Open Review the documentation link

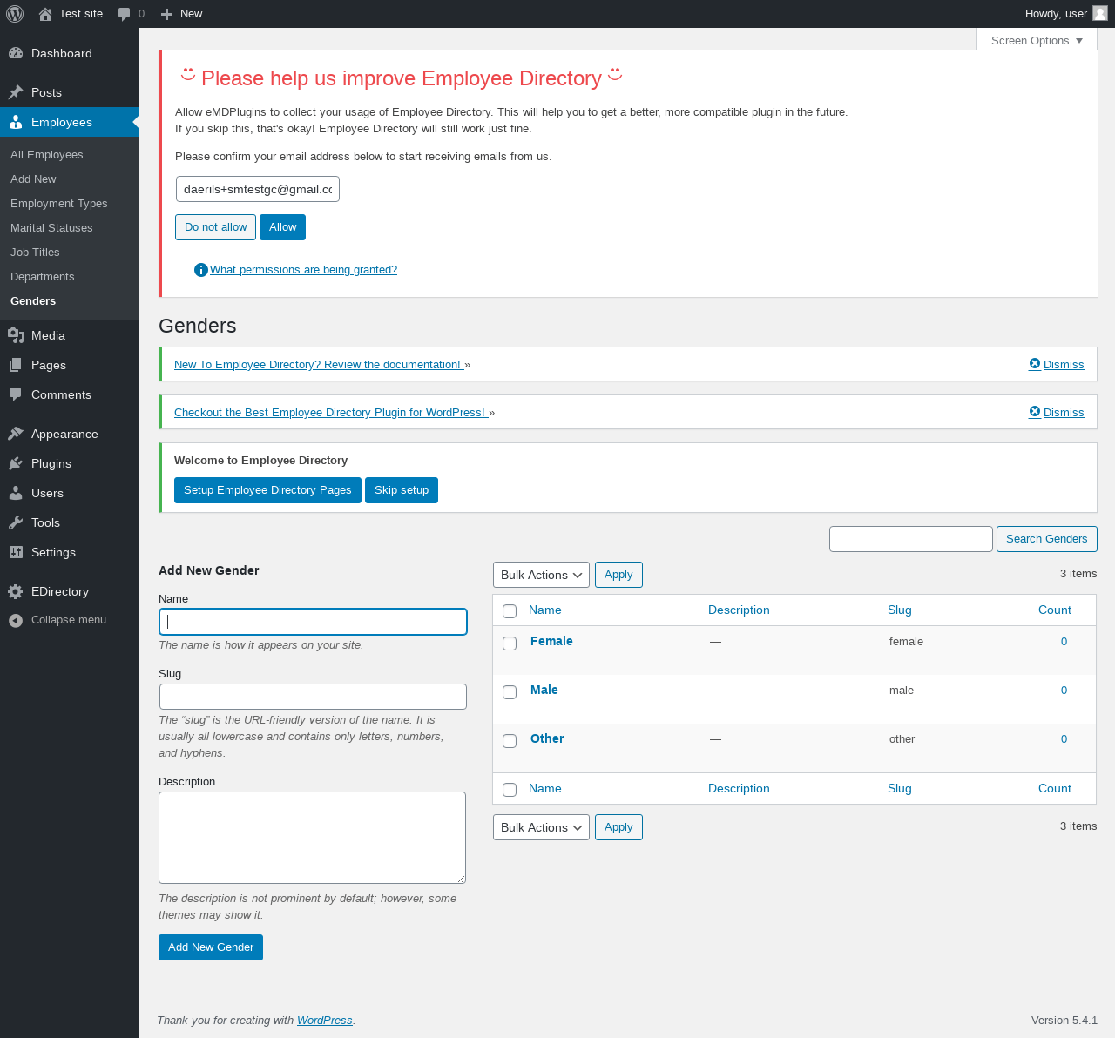(319, 365)
